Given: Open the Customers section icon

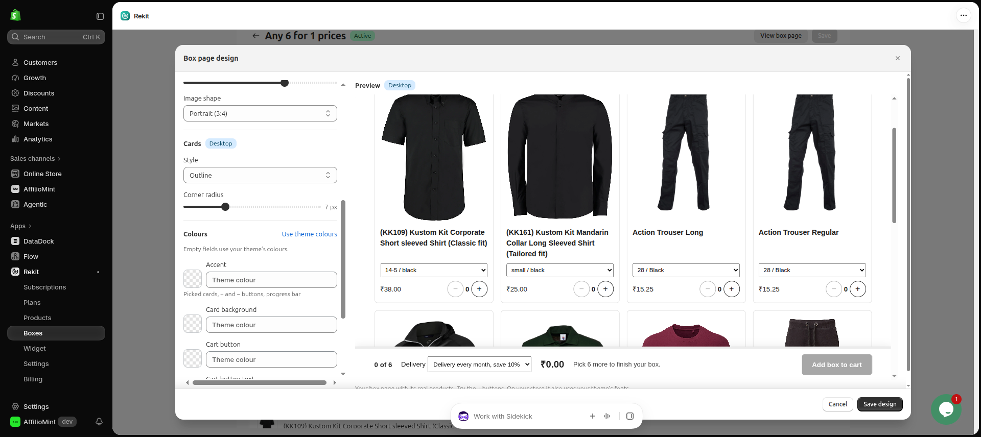Looking at the screenshot, I should tap(15, 62).
